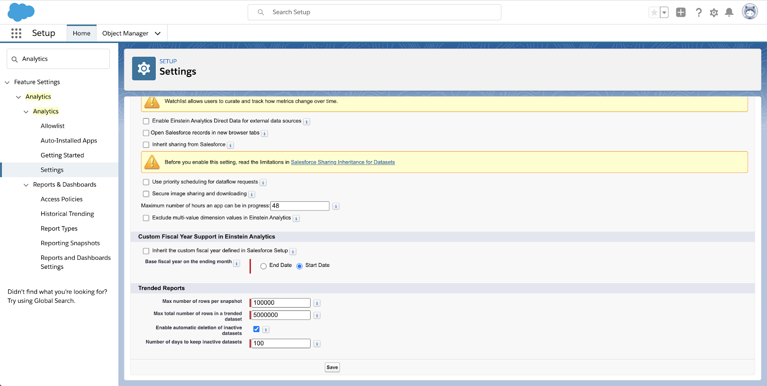Collapse the top-level Analytics tree node
The image size is (767, 386).
pos(19,97)
